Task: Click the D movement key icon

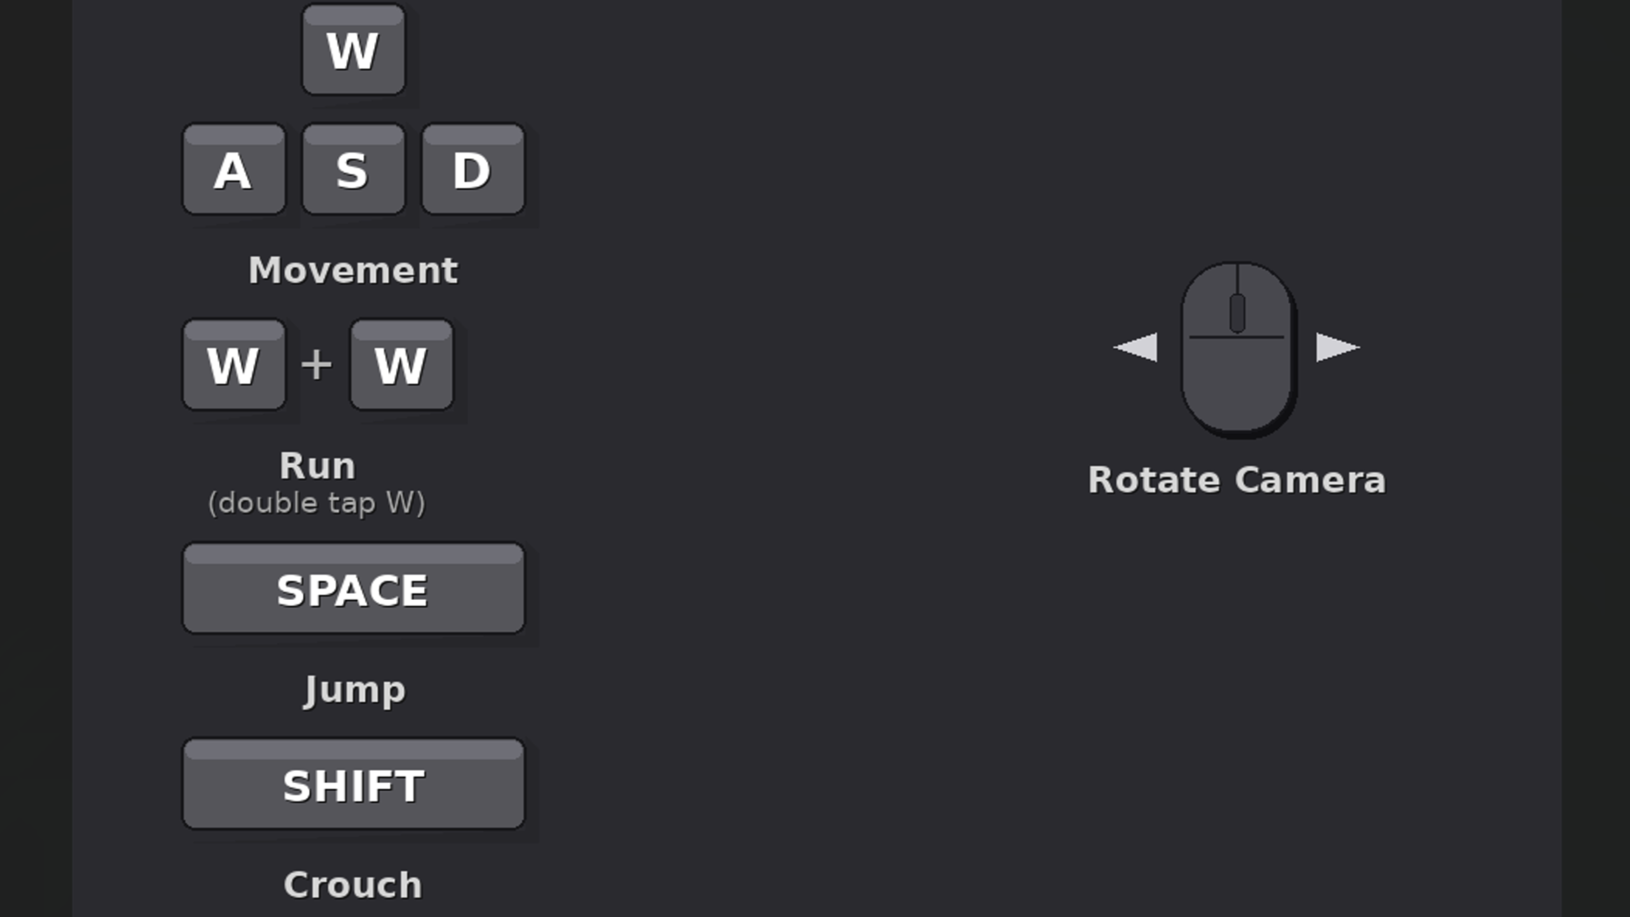Action: pyautogui.click(x=472, y=170)
